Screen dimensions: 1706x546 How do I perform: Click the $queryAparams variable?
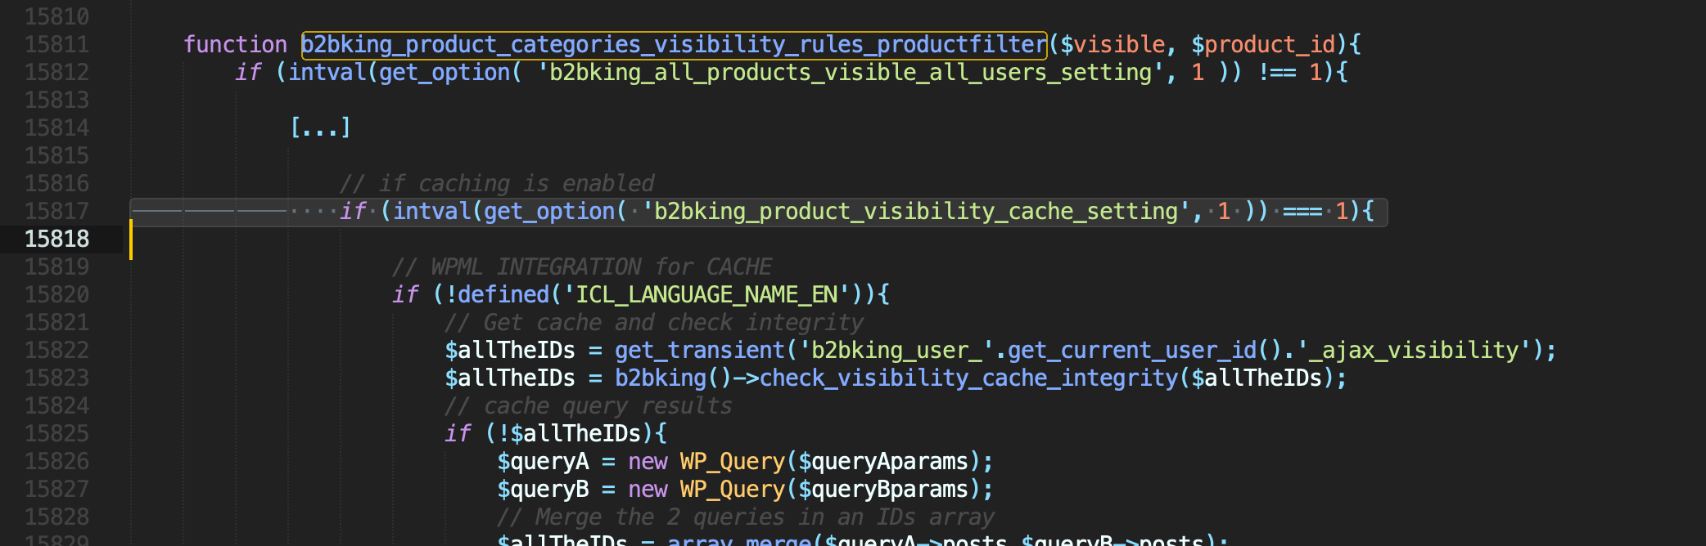tap(883, 461)
